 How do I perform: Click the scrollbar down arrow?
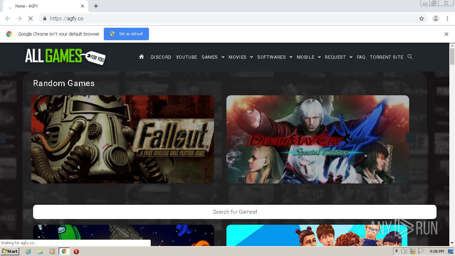tap(452, 243)
